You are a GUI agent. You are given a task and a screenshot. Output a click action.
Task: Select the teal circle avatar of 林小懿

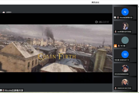125,40
